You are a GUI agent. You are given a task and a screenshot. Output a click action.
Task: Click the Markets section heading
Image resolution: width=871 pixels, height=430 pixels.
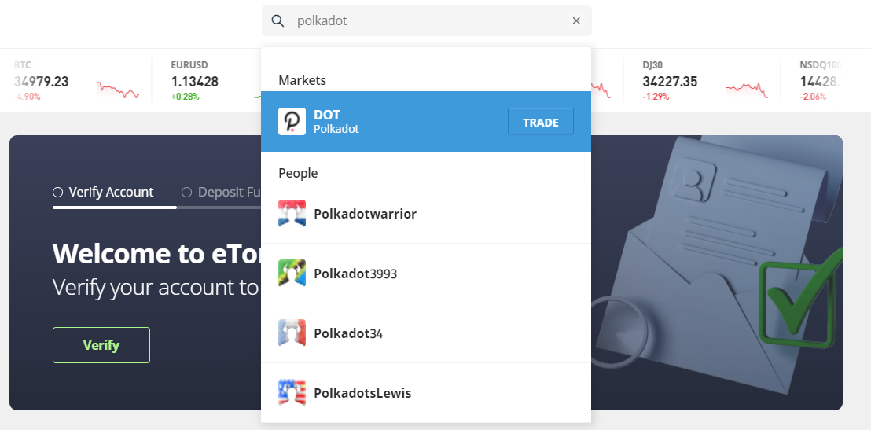pos(302,80)
